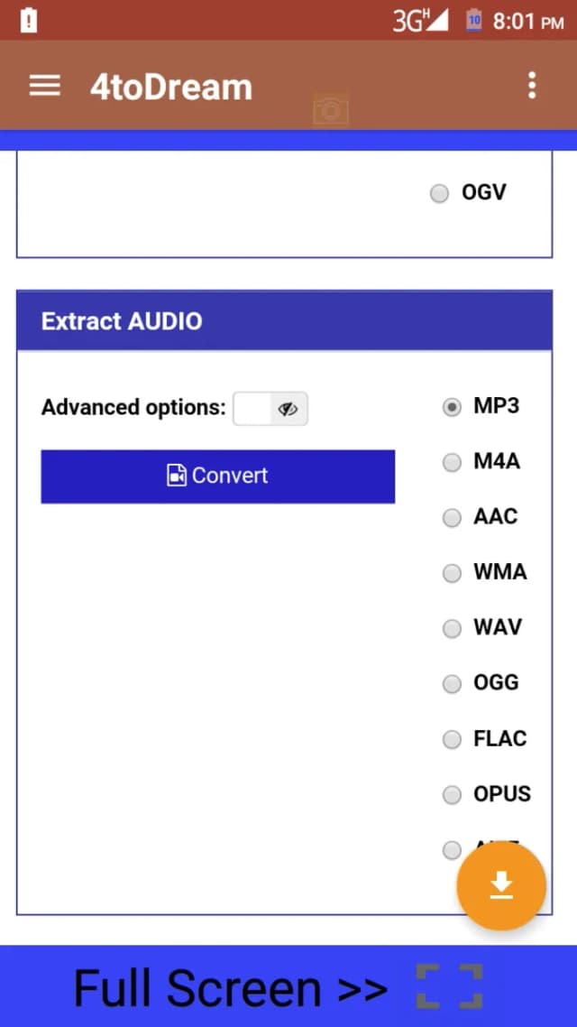The width and height of the screenshot is (577, 1027).
Task: Tap the 3G signal strength icon
Action: coord(420,22)
